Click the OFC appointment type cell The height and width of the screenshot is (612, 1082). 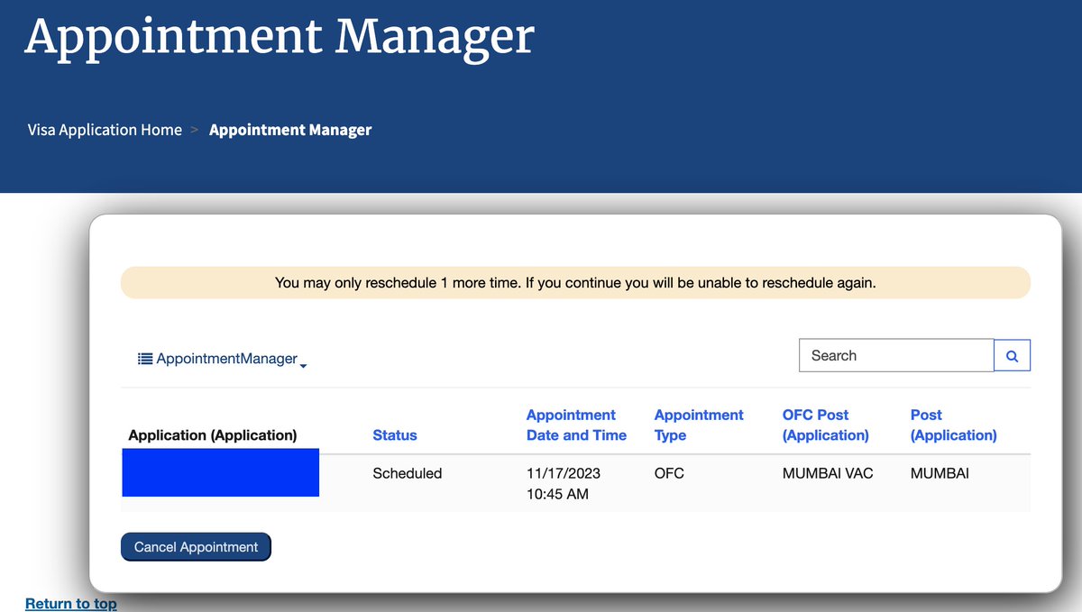[669, 473]
